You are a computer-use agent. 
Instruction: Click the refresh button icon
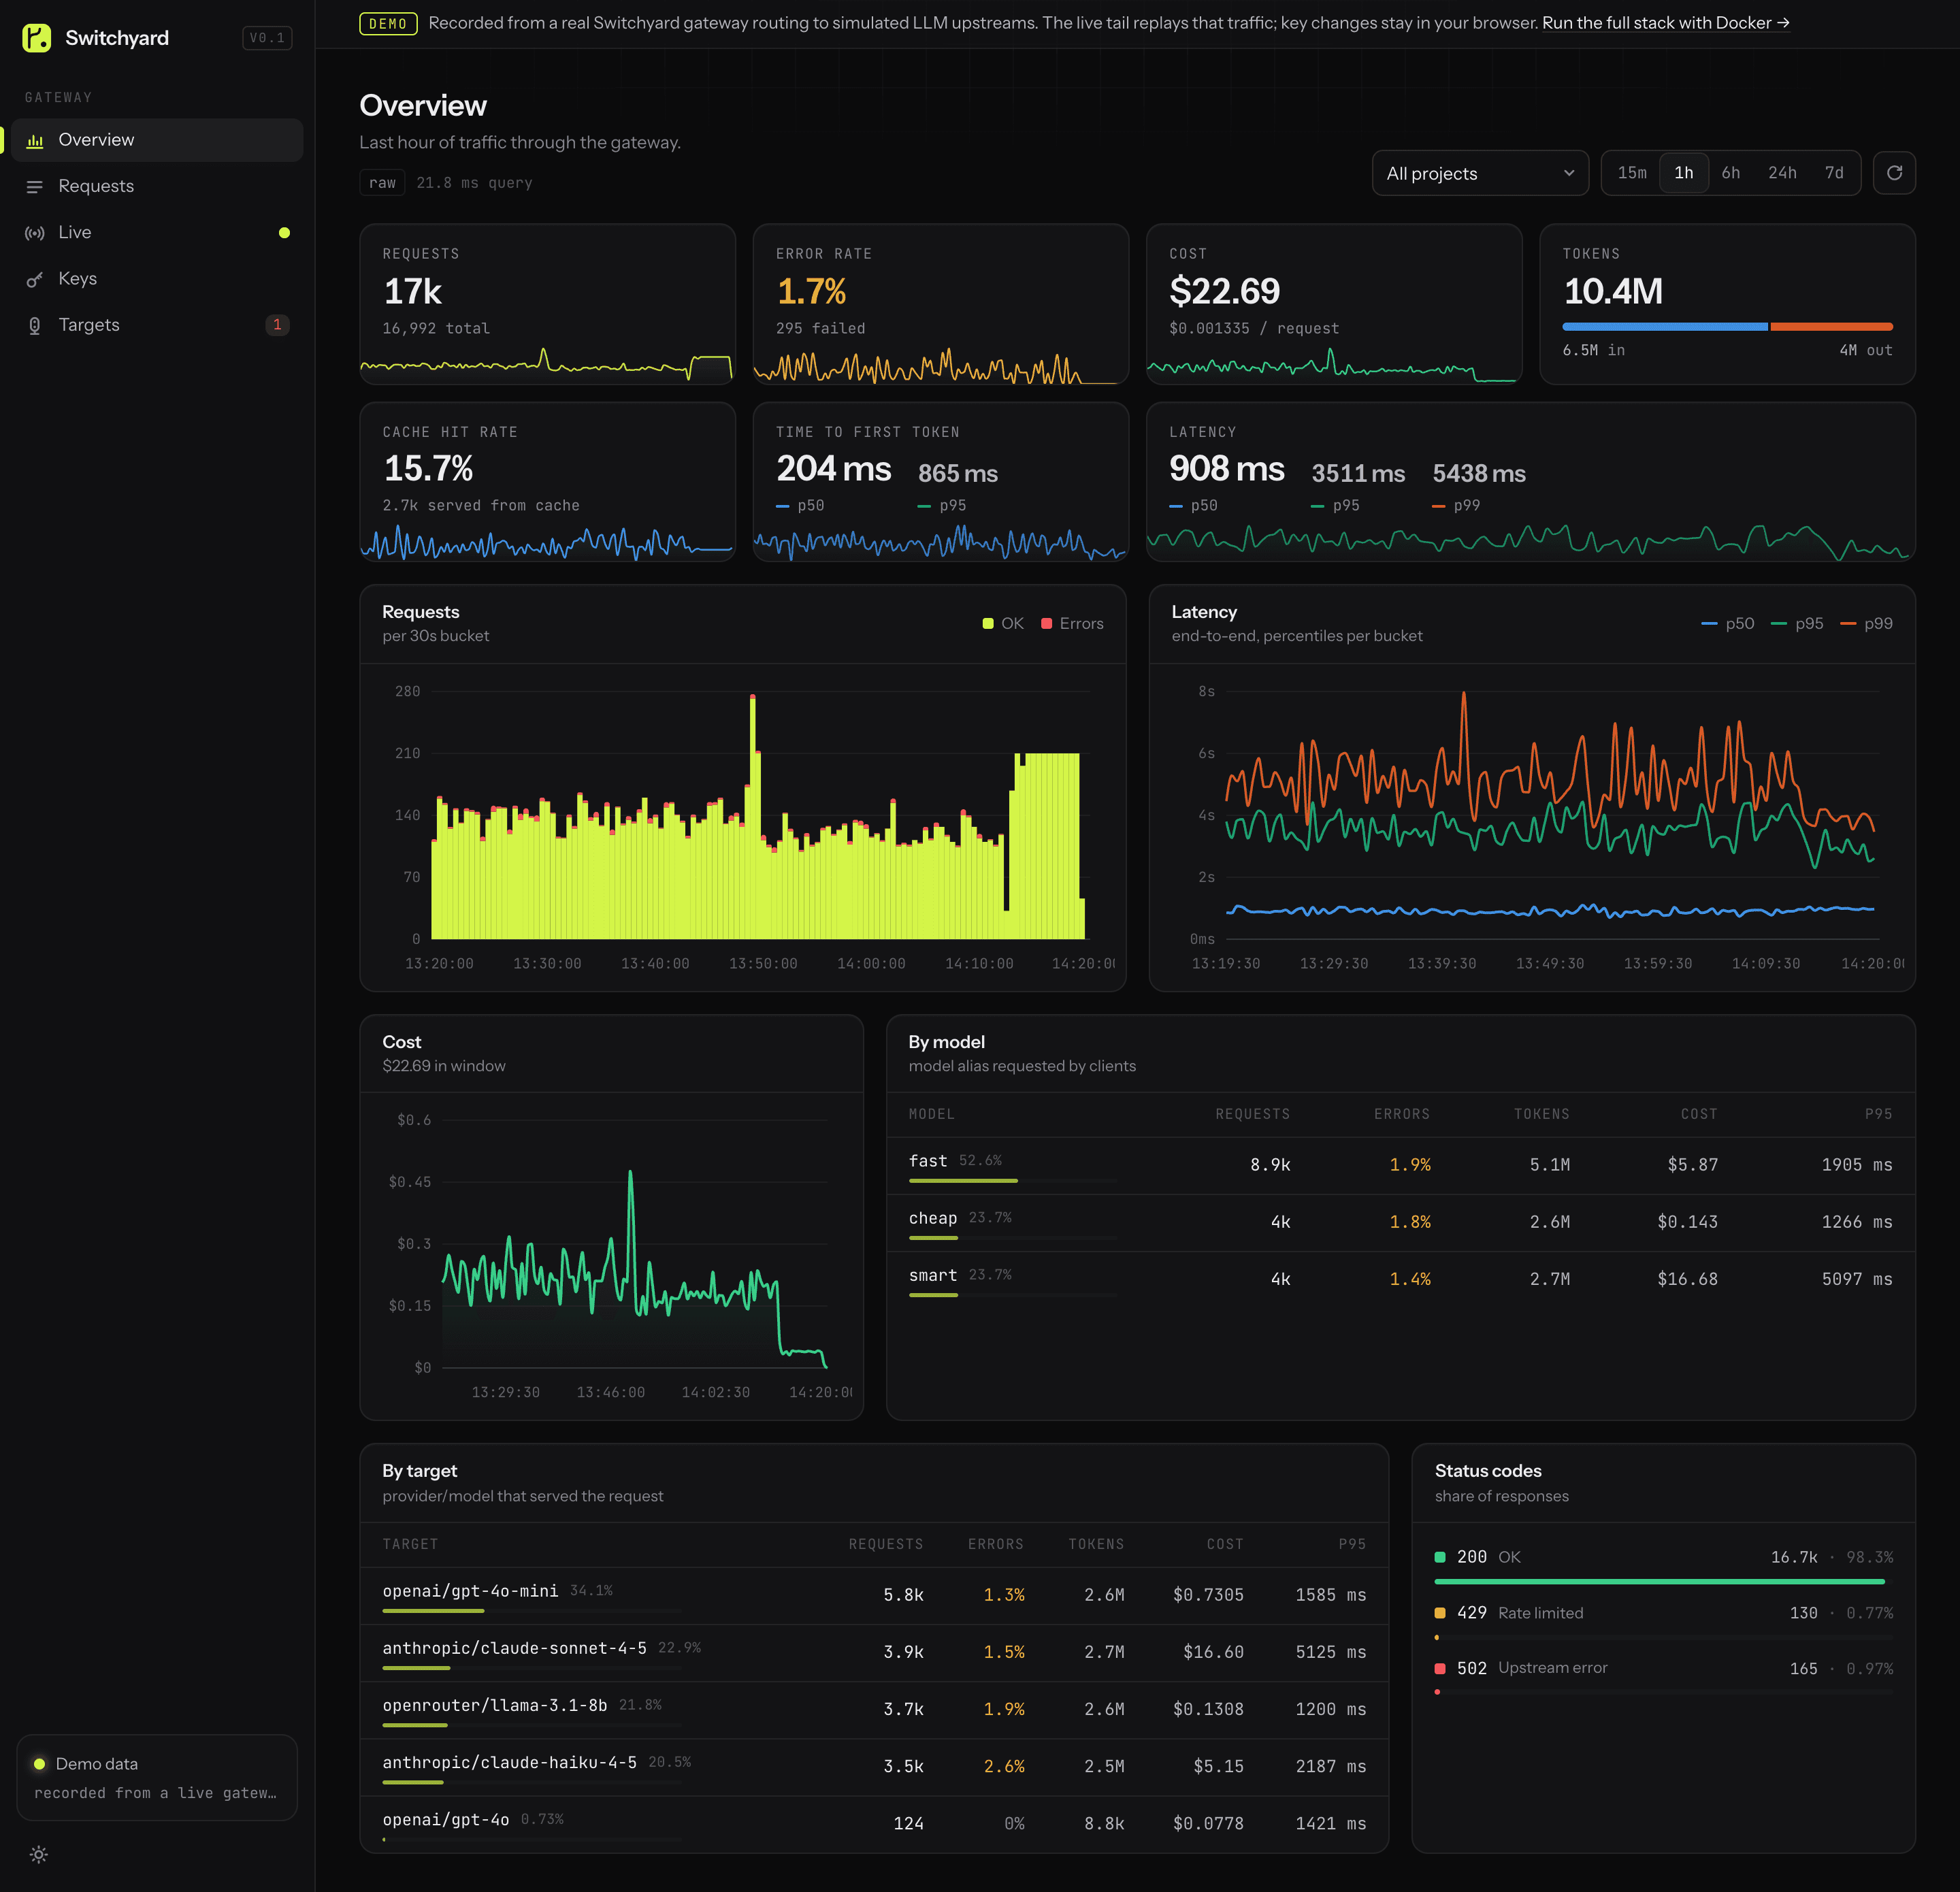tap(1894, 173)
